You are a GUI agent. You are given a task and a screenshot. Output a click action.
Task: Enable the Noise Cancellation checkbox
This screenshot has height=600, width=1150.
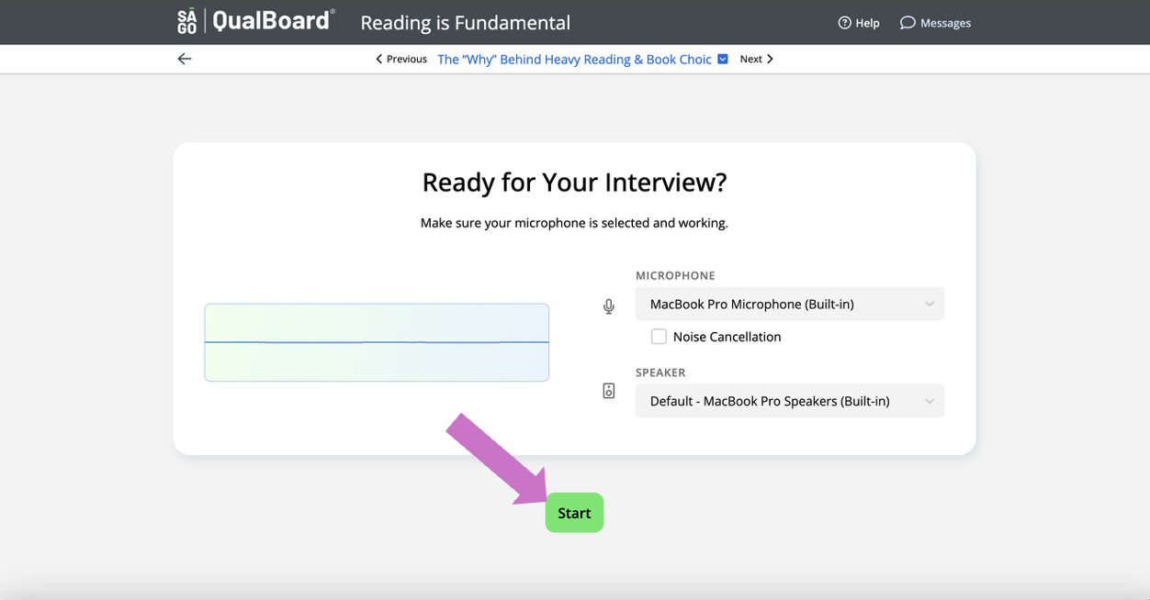[x=659, y=337]
